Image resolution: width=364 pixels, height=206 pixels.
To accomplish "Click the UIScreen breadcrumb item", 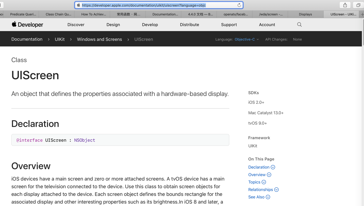I will [x=144, y=39].
